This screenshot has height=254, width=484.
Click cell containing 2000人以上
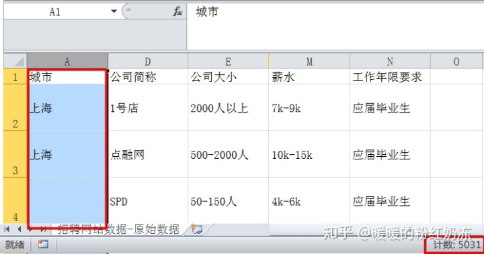click(x=228, y=107)
